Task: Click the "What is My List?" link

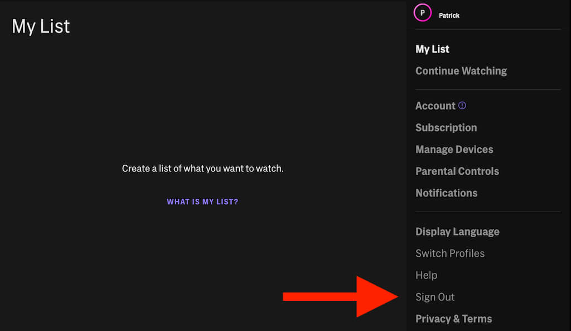Action: [202, 202]
